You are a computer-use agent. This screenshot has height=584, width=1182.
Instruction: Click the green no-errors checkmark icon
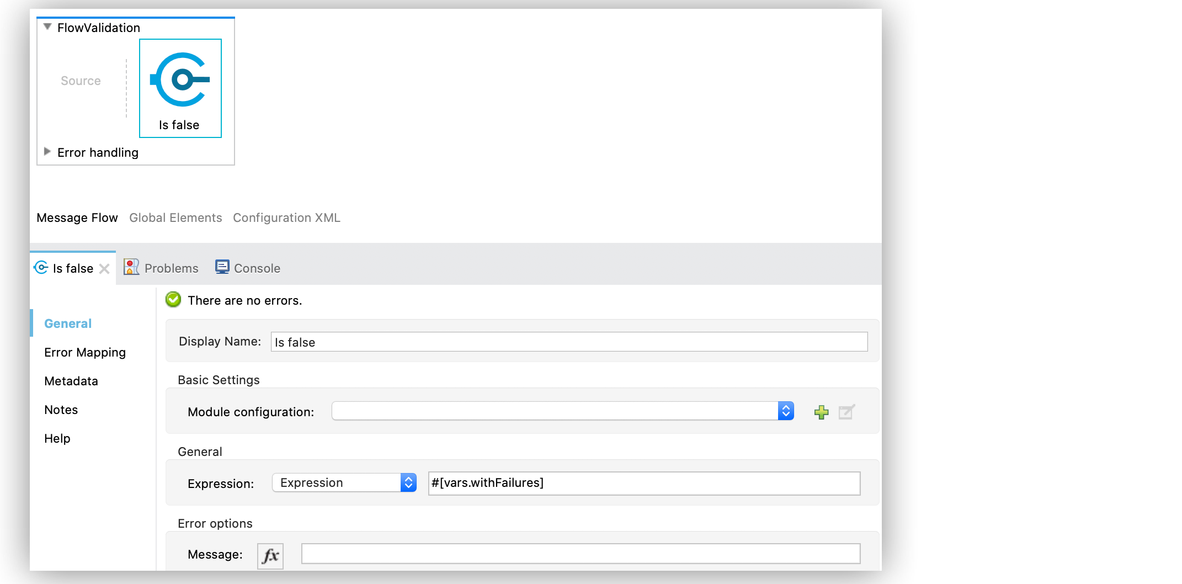(x=173, y=300)
